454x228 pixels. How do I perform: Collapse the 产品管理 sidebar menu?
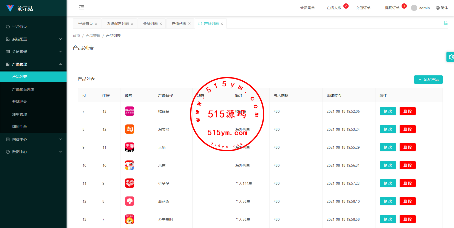click(33, 64)
